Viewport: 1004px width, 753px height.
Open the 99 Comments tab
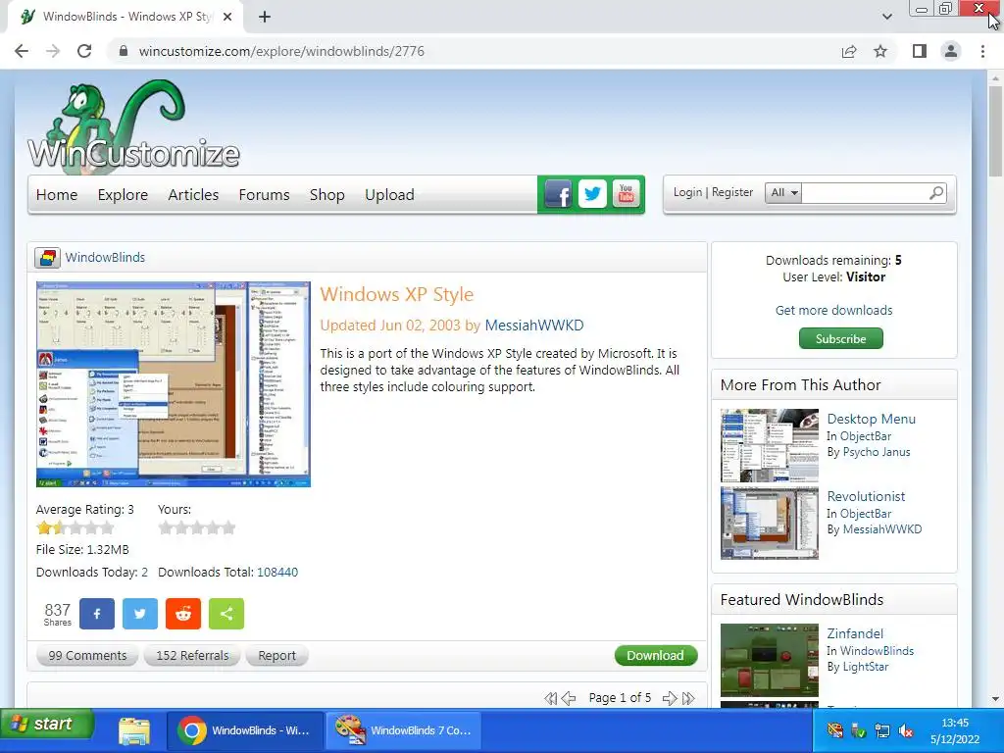[x=87, y=656]
